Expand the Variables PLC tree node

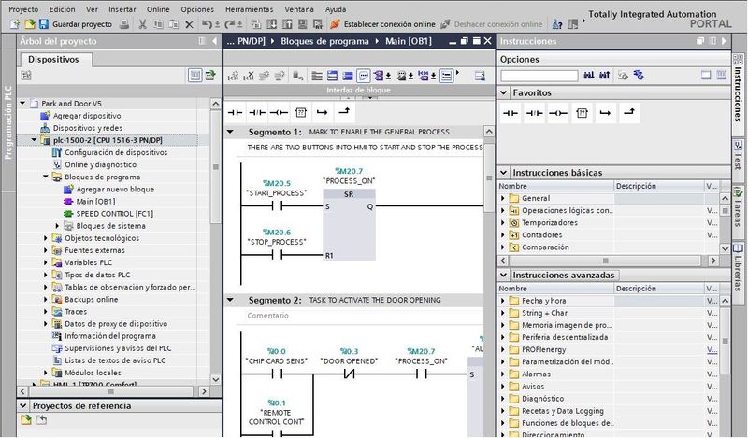pos(46,262)
